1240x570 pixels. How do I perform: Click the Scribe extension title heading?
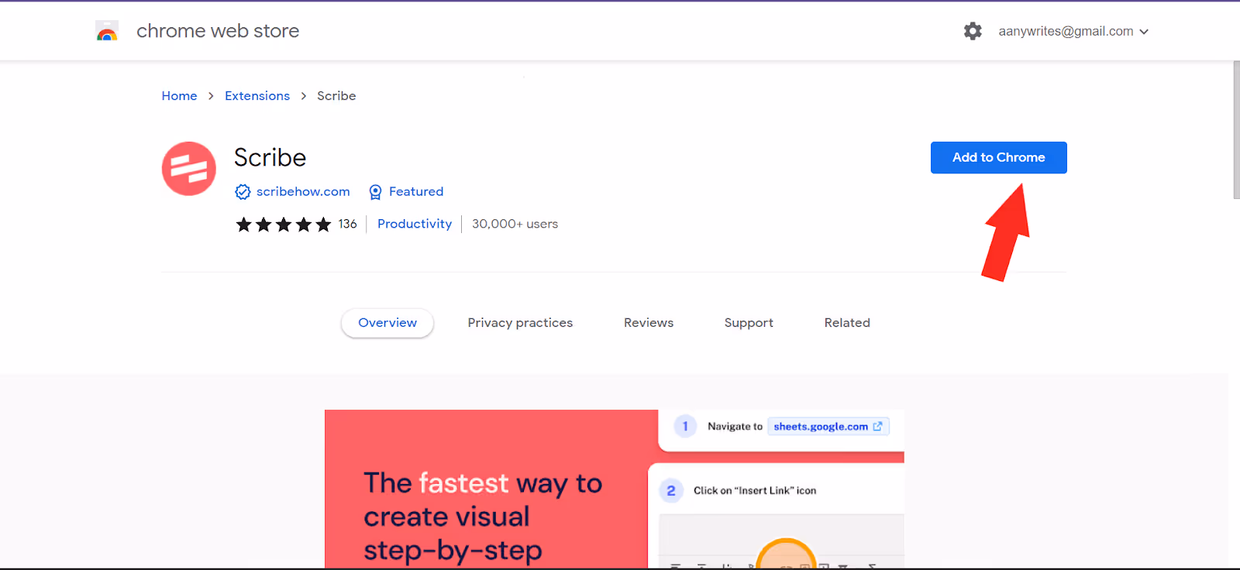coord(270,158)
